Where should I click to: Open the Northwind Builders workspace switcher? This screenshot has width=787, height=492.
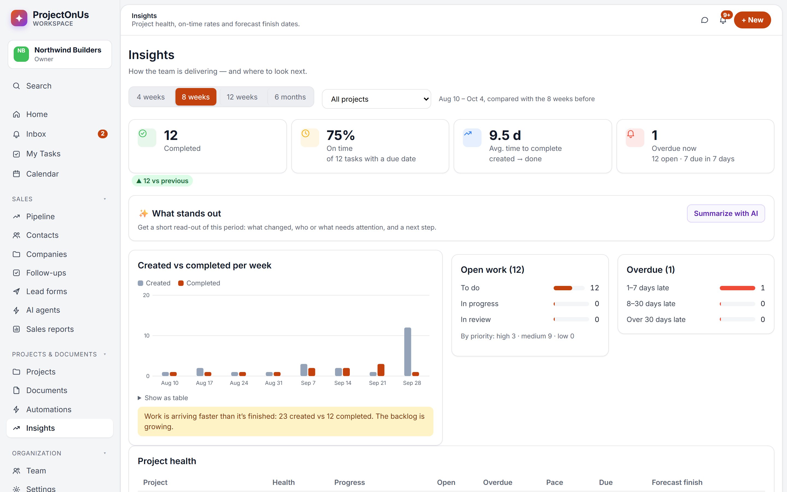pos(60,54)
